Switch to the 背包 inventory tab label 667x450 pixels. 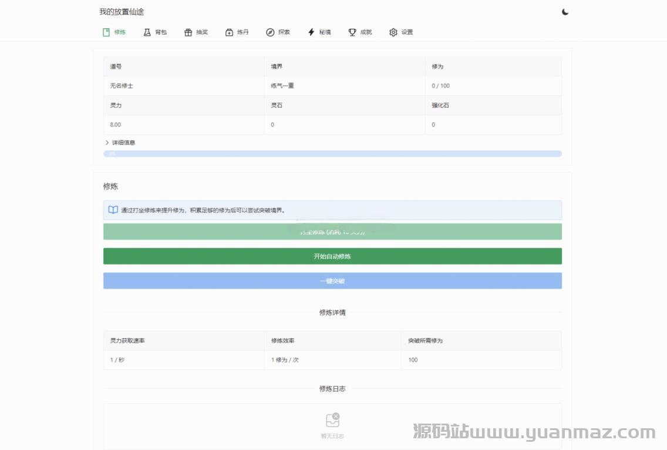[161, 32]
